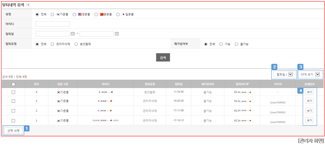
Task: Toggle the select-all checkbox in table header
Action: click(x=14, y=84)
